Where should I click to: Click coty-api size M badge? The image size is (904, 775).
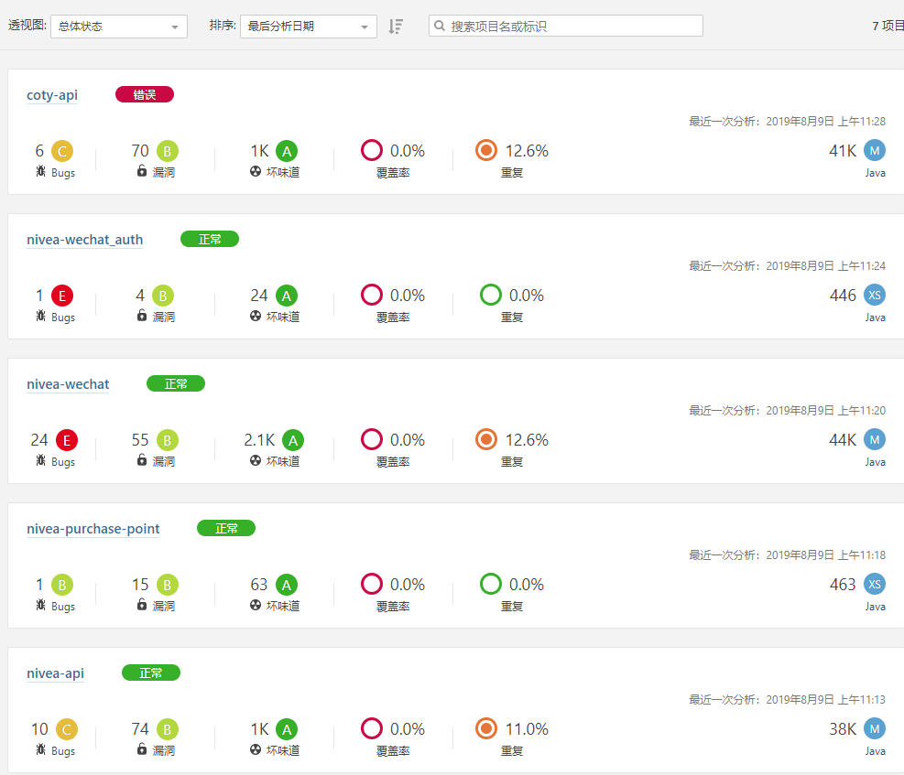click(x=875, y=151)
